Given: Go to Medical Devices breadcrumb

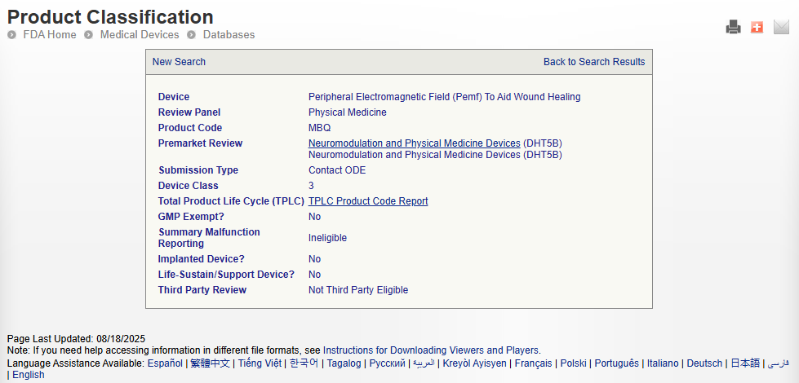Looking at the screenshot, I should coord(139,35).
